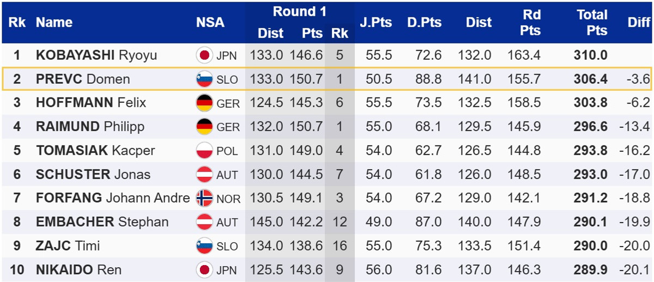Open FORFANG Johann Andre profile link
Viewport: 654px width, 282px height.
(x=112, y=198)
